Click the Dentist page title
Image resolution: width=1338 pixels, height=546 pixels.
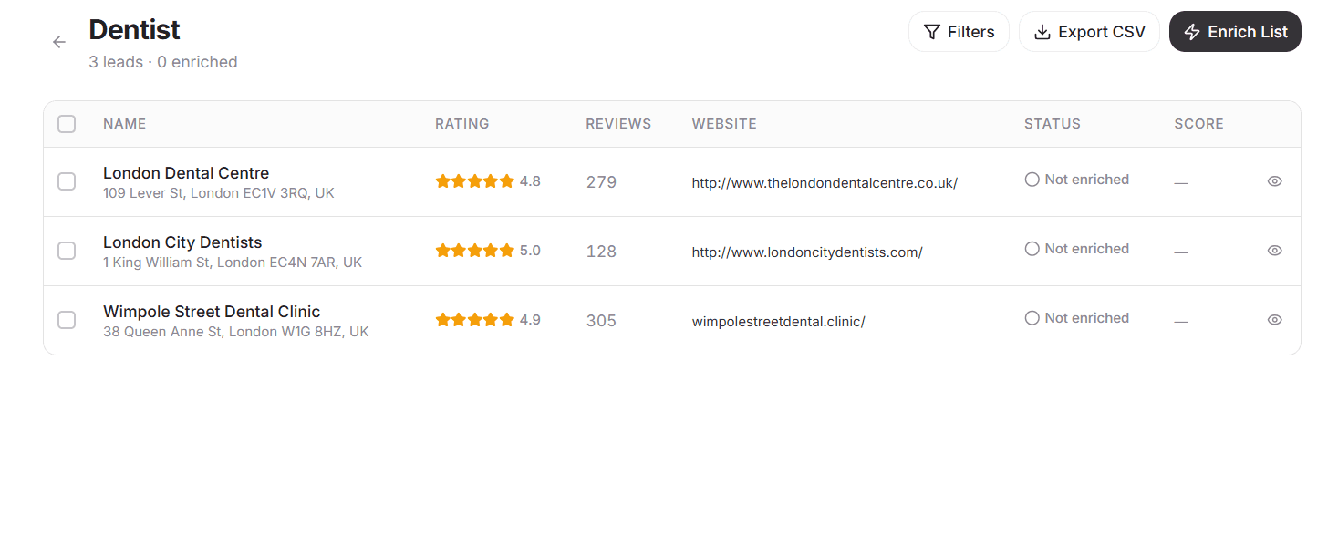(134, 30)
